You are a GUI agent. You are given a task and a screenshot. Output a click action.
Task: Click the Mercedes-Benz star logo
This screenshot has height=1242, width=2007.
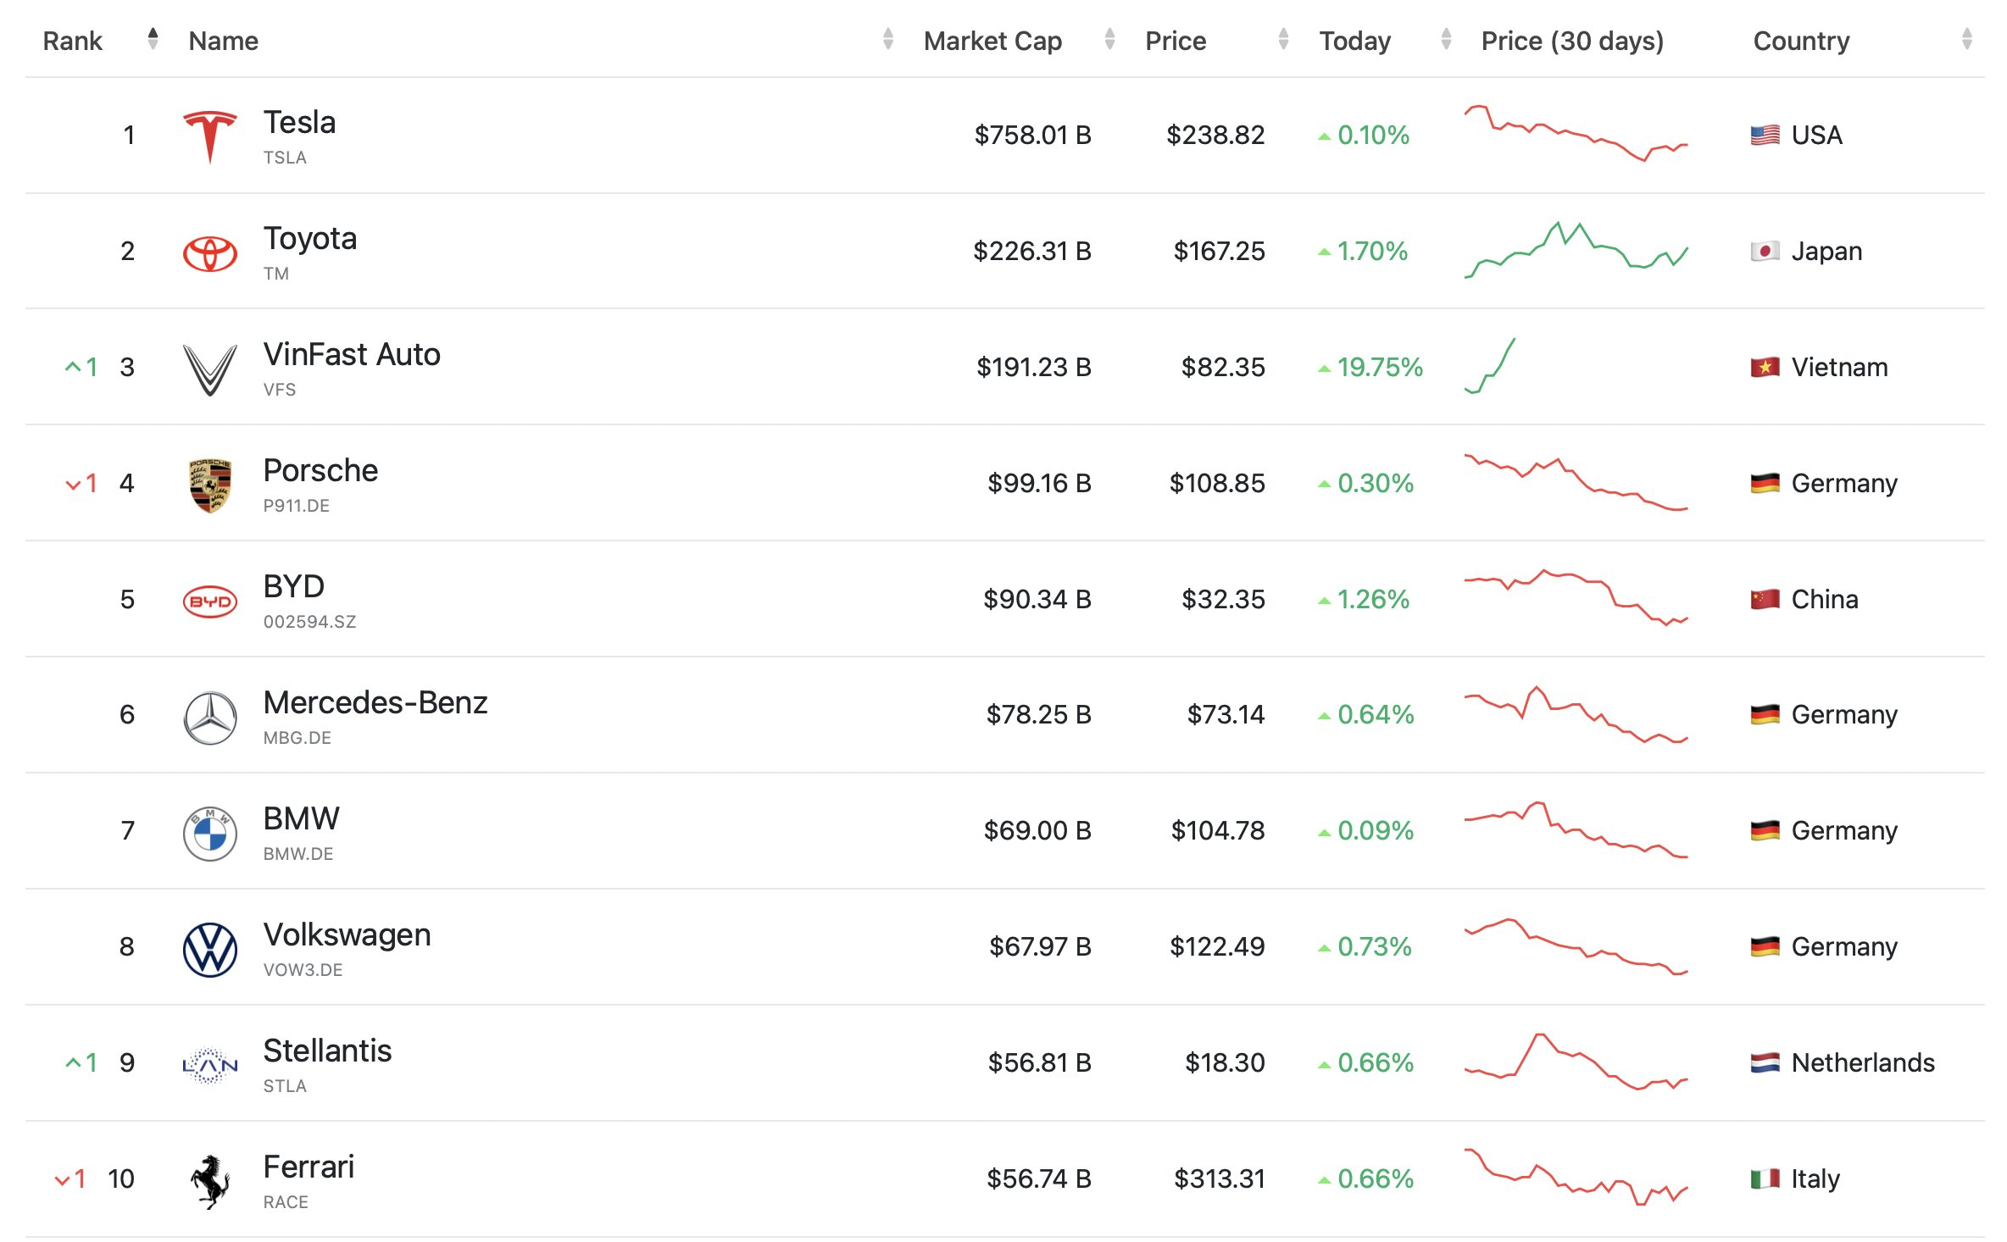tap(210, 718)
